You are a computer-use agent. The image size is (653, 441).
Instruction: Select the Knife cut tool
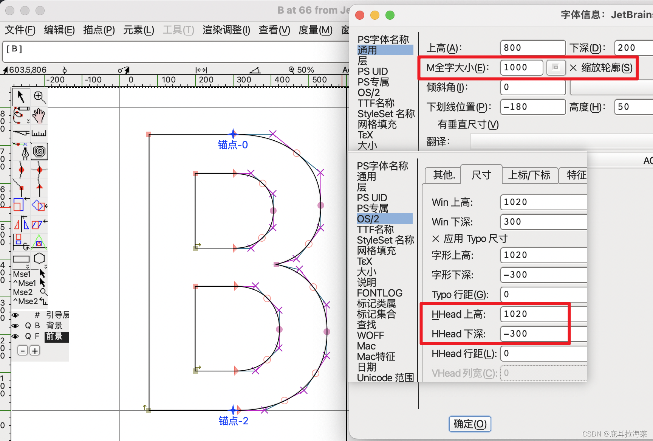pos(21,133)
